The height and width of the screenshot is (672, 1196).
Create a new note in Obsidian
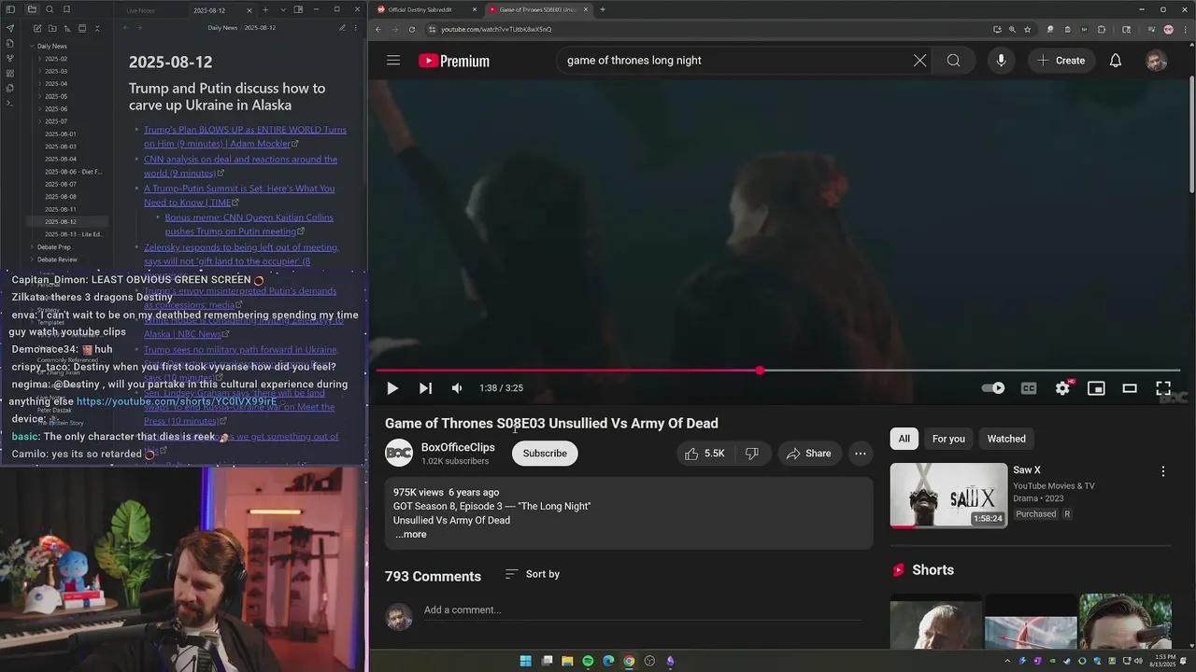(x=36, y=28)
